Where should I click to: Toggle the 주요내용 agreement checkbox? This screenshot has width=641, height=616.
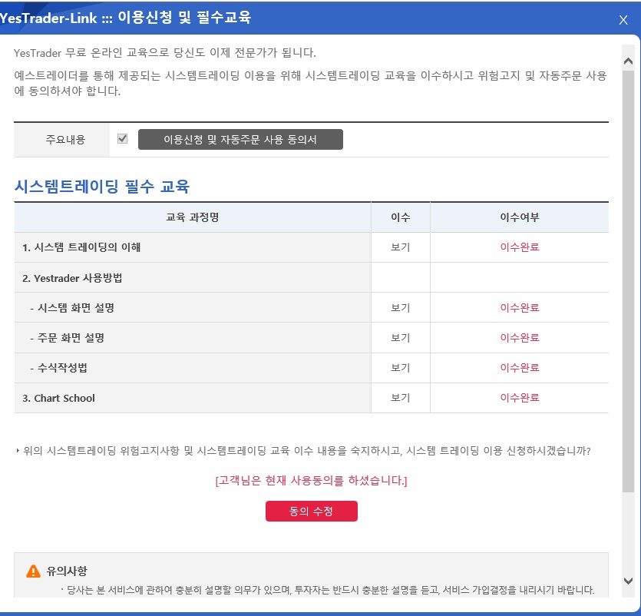[x=122, y=139]
